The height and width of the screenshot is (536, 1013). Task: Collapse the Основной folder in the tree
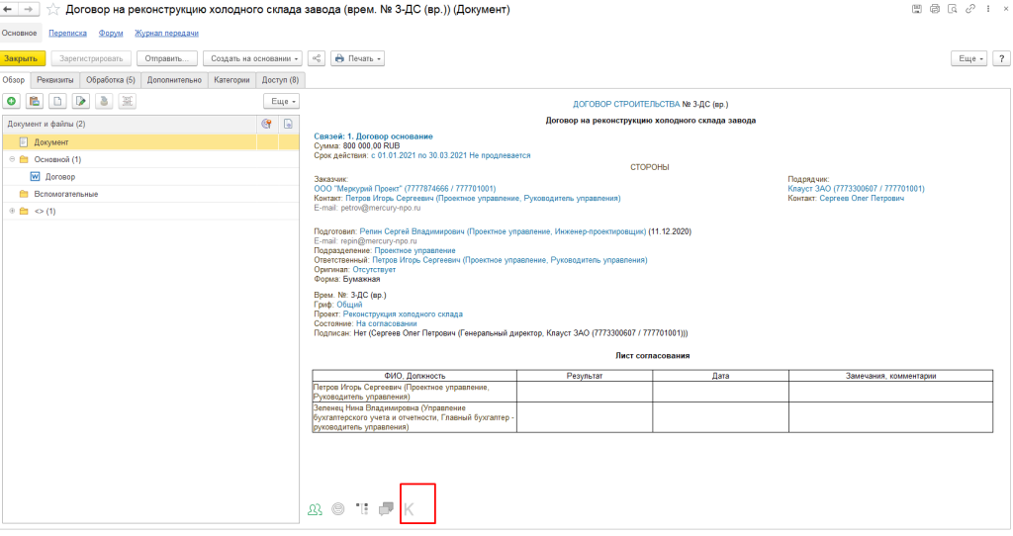point(12,159)
